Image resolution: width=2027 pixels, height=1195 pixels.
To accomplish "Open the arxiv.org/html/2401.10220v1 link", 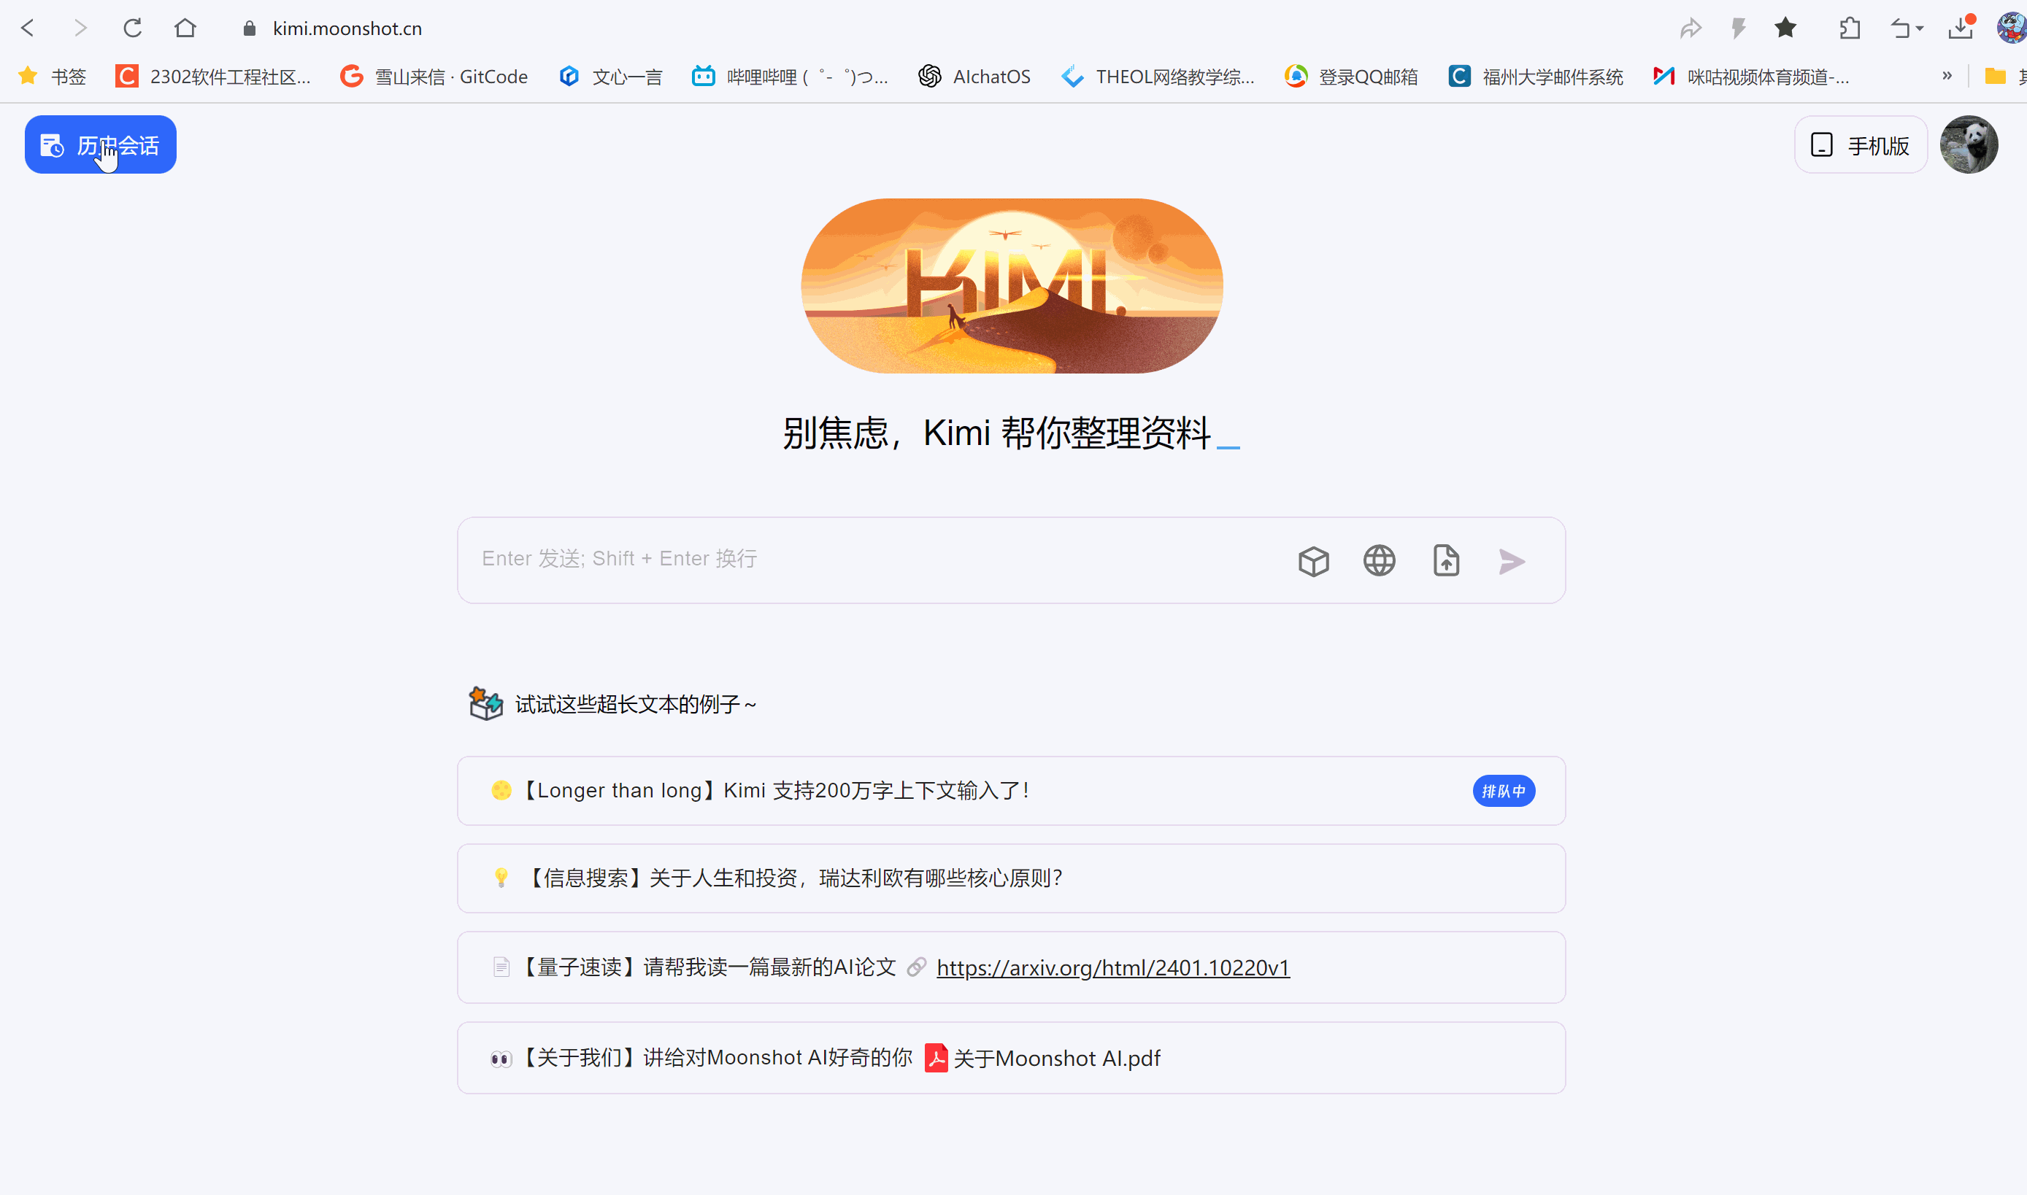I will pos(1112,967).
